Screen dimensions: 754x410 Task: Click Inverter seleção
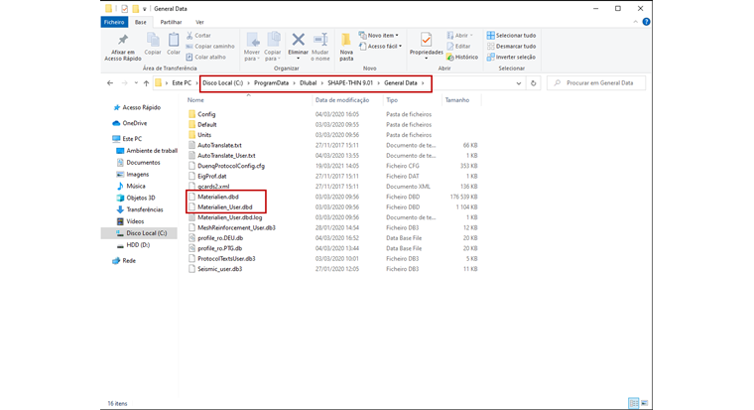pyautogui.click(x=511, y=57)
